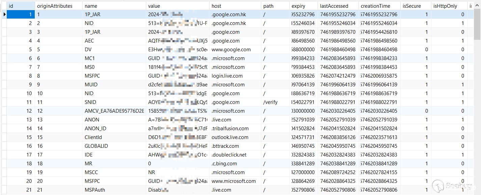Select lastAccessed value 7462030226405
Image resolution: width=481 pixels, height=195 pixels.
point(338,111)
